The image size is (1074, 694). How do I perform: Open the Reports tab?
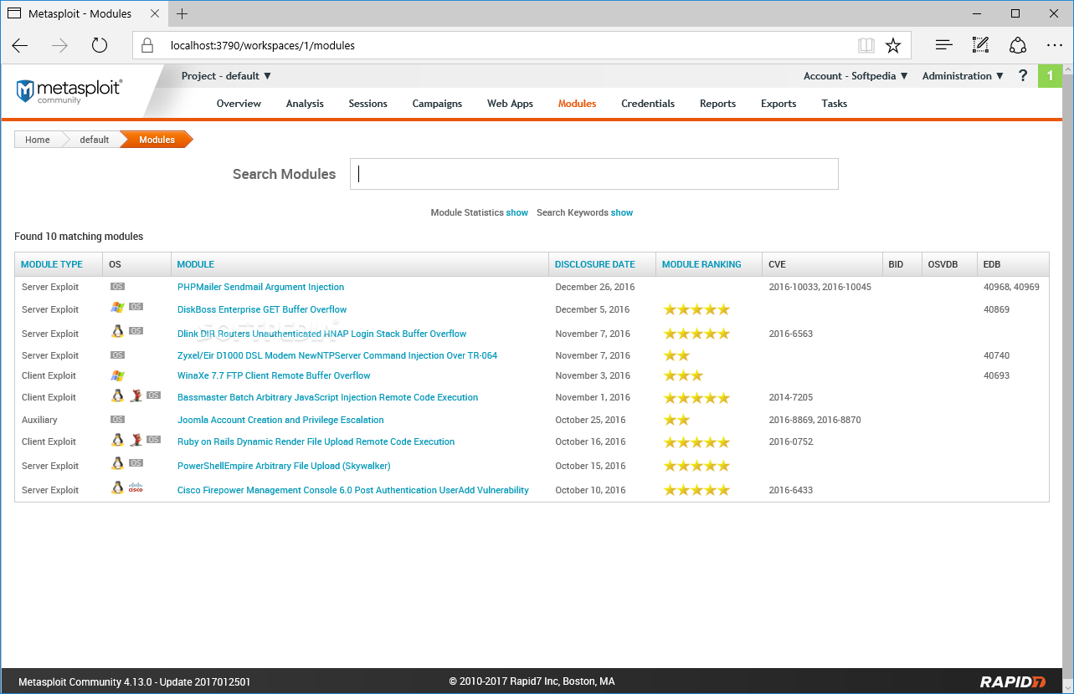click(718, 104)
